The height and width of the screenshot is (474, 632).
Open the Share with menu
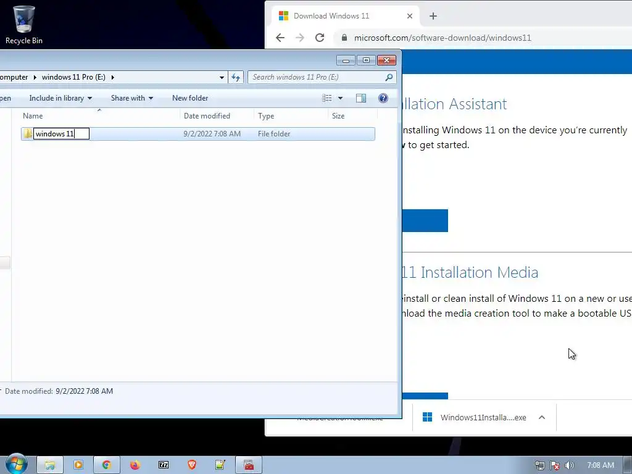point(132,98)
